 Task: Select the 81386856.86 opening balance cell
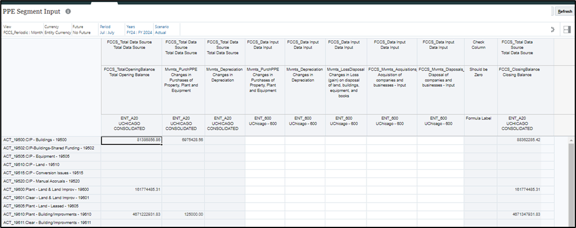click(132, 140)
